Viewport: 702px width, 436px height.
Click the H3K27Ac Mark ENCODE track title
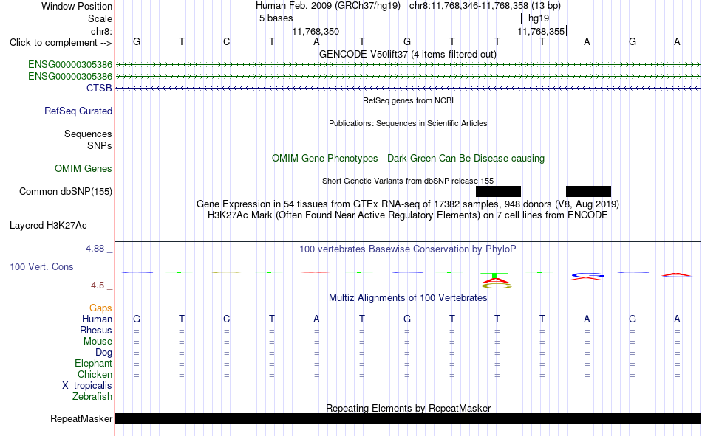tap(408, 215)
